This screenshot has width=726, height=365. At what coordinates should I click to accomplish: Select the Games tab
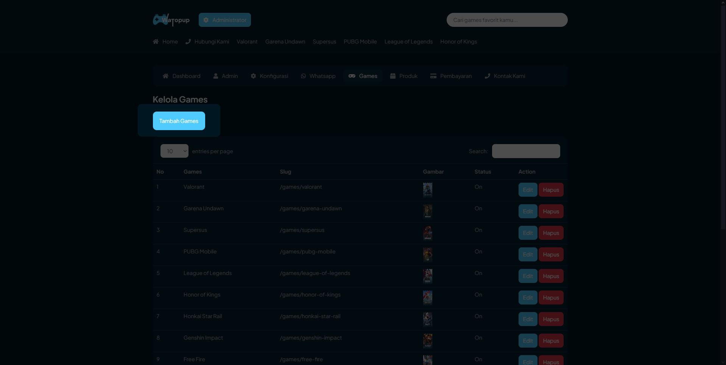pos(363,76)
